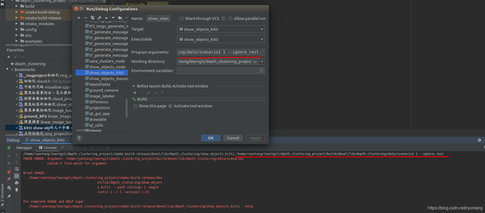The height and width of the screenshot is (213, 485).
Task: Expand the cmake-build-debug folder
Action: click(17, 12)
